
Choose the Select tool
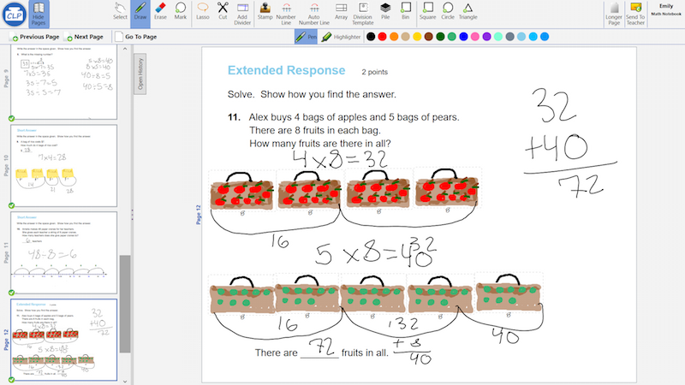tap(120, 11)
